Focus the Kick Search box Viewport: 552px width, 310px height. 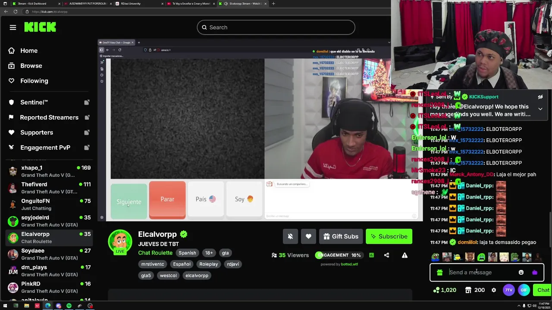point(276,27)
